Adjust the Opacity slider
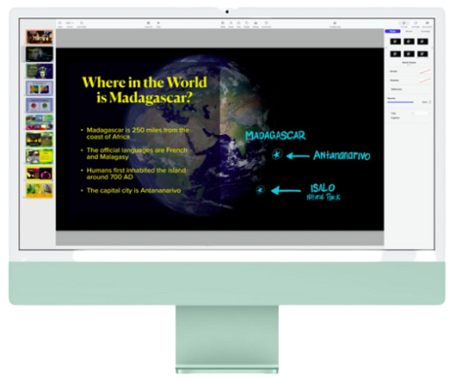Image resolution: width=456 pixels, height=387 pixels. click(x=400, y=102)
